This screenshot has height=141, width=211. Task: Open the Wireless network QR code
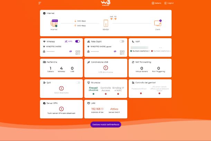pyautogui.click(x=77, y=52)
